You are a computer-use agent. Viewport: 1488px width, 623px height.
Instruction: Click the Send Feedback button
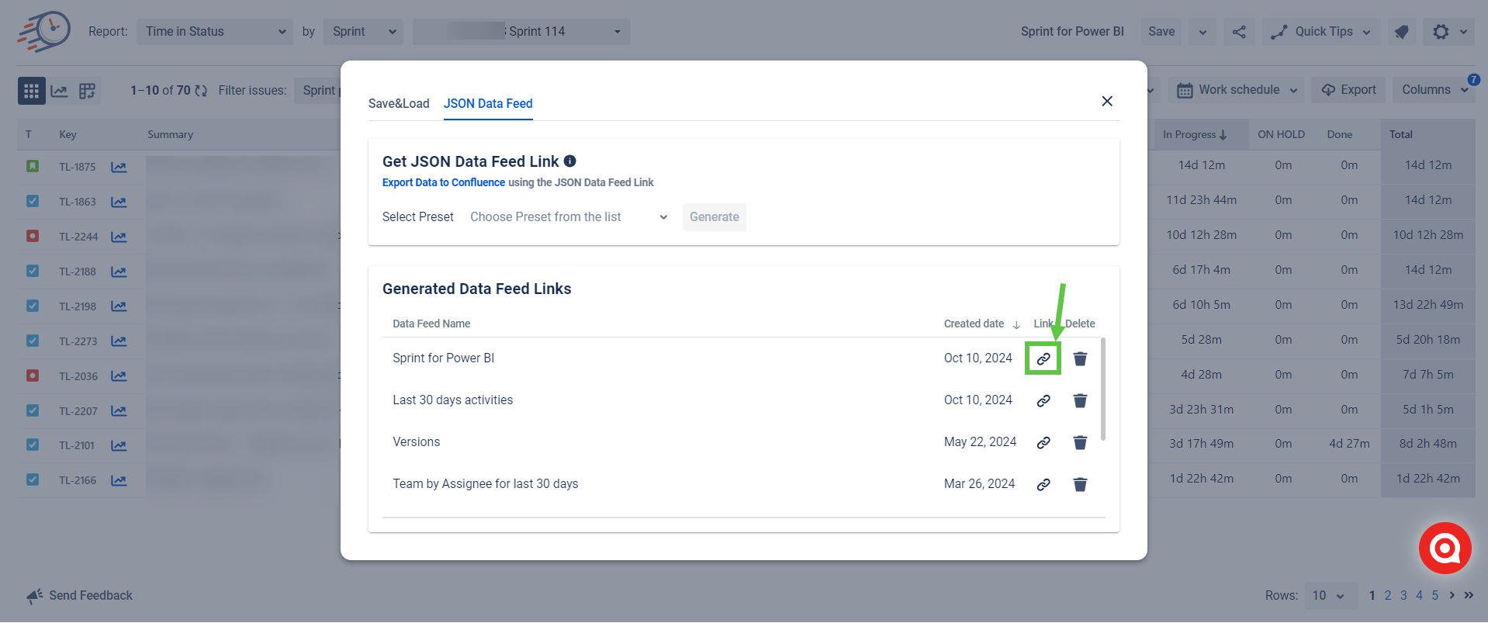pyautogui.click(x=80, y=596)
